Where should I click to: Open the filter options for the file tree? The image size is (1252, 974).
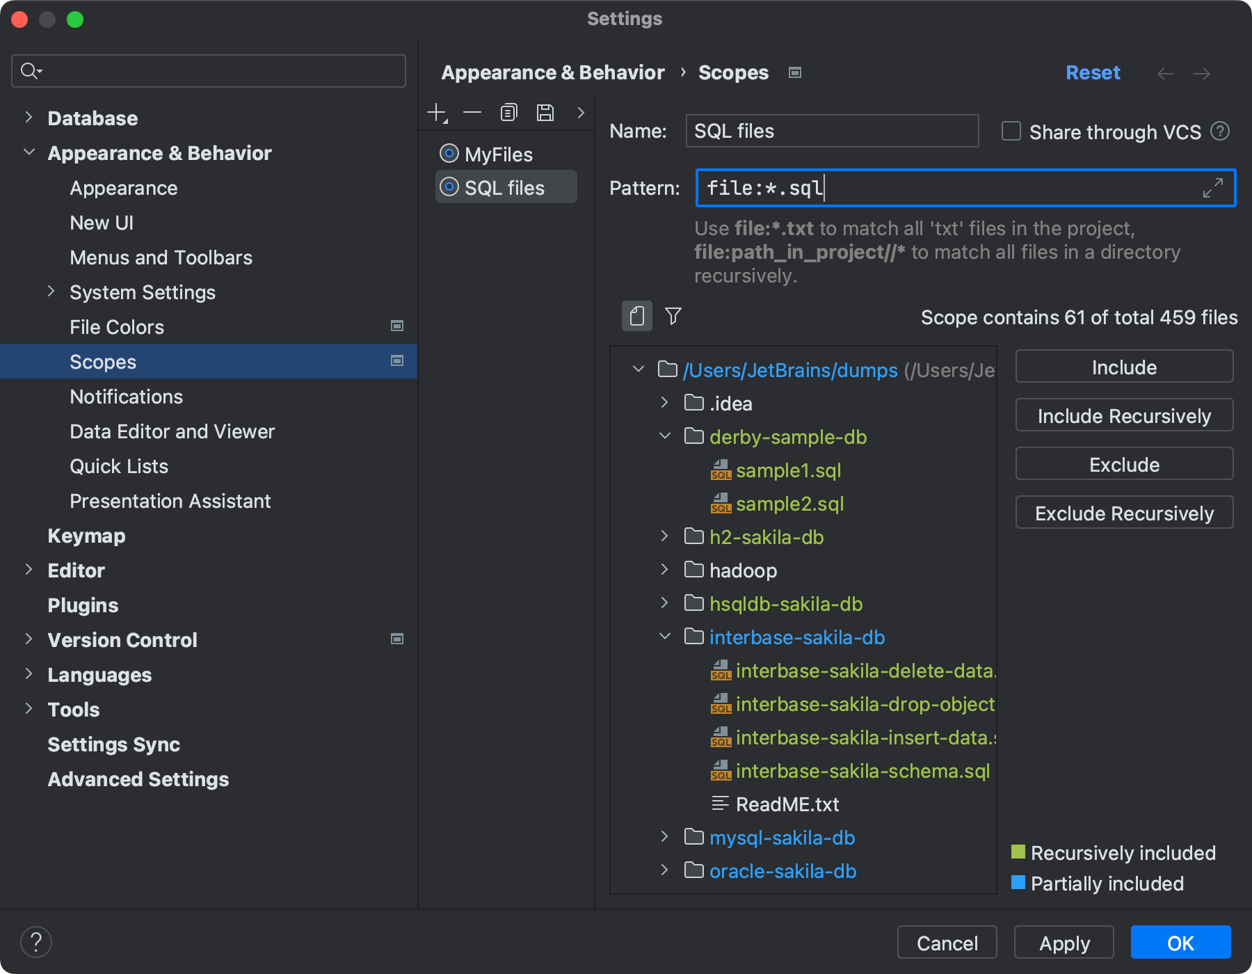click(672, 317)
